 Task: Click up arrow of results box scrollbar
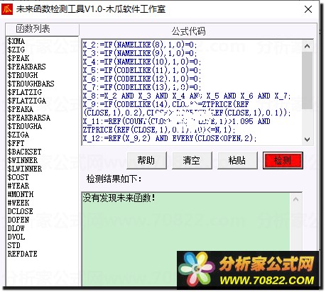pyautogui.click(x=295, y=200)
